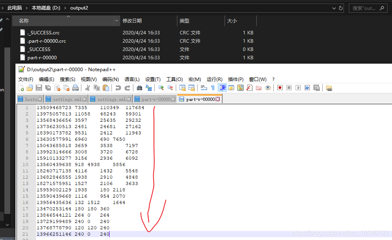Toggle the Monitoring eye icon
The image size is (392, 240).
pos(268,88)
